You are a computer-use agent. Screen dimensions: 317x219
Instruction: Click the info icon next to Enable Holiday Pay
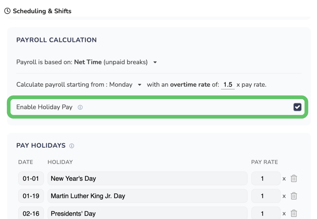80,107
